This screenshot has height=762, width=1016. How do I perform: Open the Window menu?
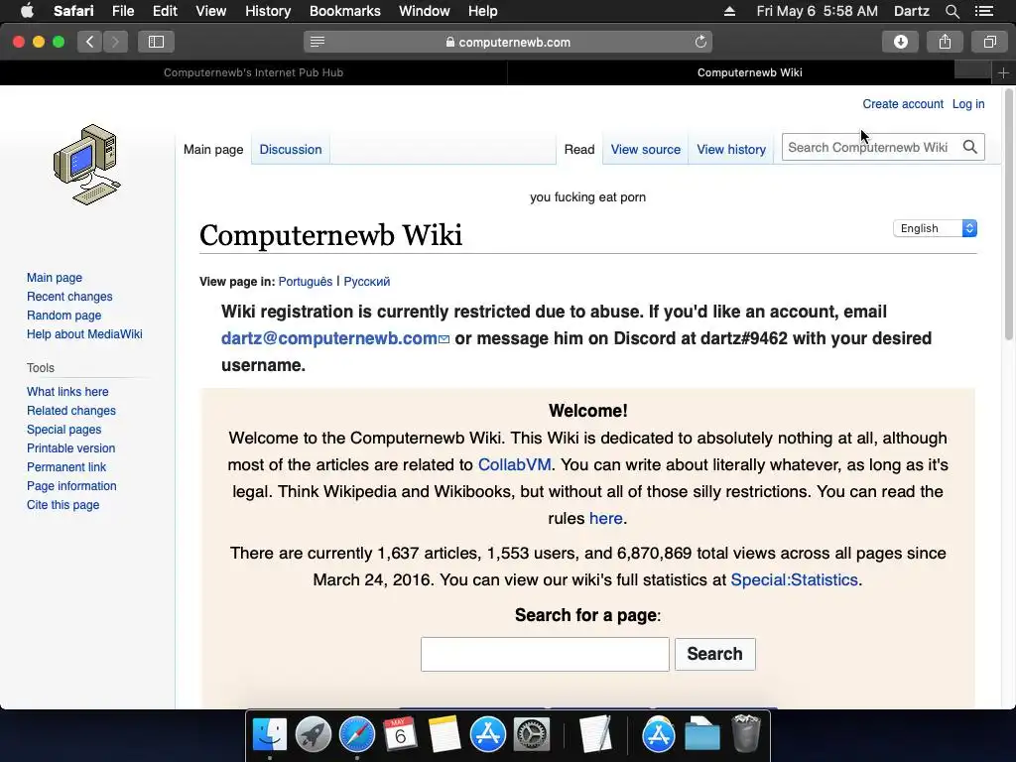[425, 11]
